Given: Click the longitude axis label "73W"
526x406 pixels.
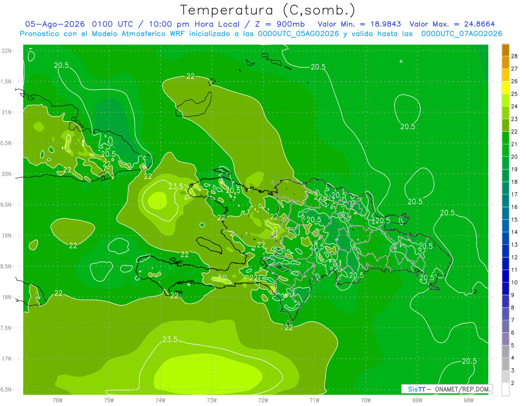Looking at the screenshot, I should 212,400.
